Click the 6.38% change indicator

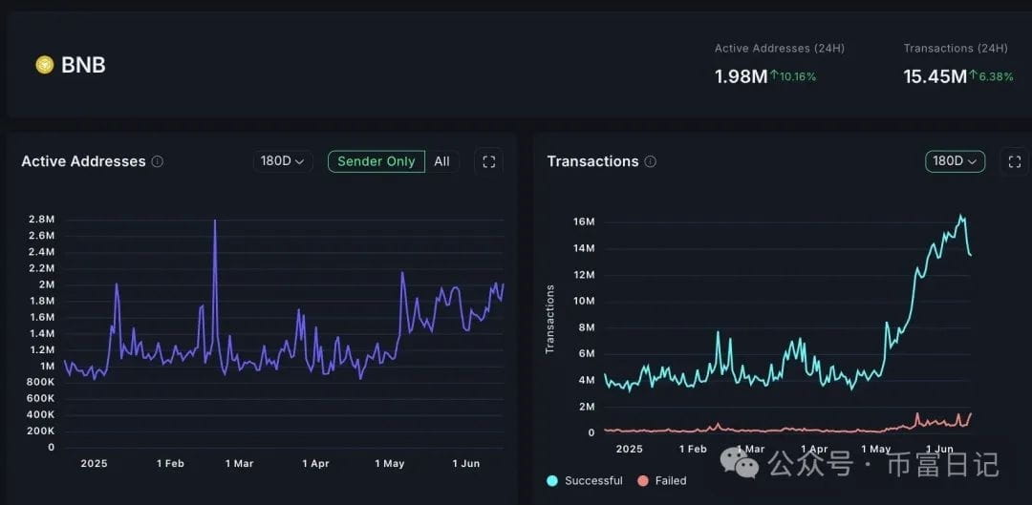click(x=991, y=77)
